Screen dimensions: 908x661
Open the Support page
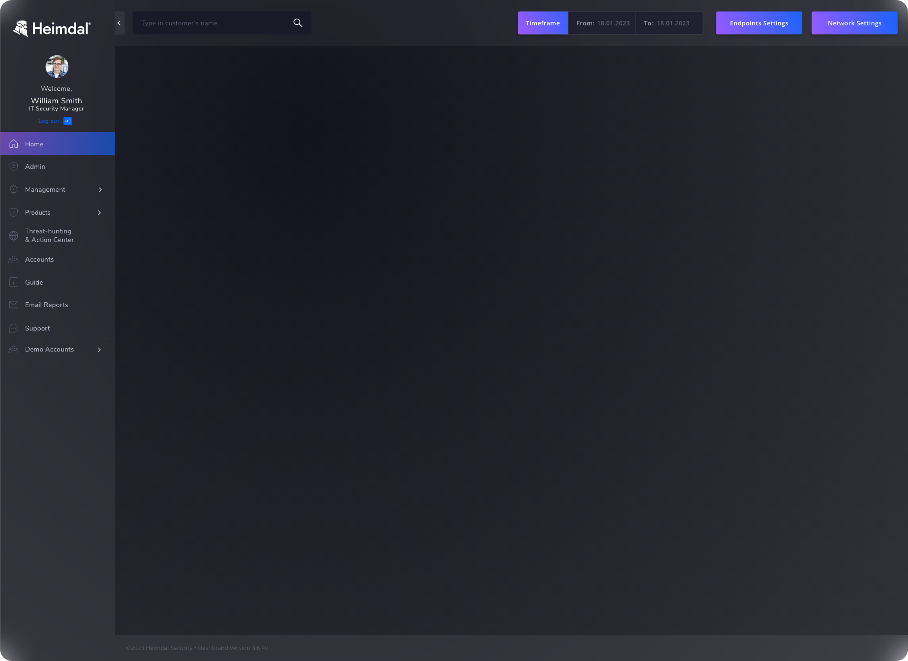pos(57,328)
